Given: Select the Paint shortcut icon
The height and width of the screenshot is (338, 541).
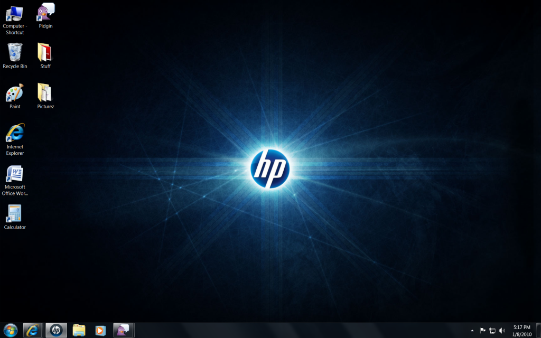Looking at the screenshot, I should click(x=14, y=96).
